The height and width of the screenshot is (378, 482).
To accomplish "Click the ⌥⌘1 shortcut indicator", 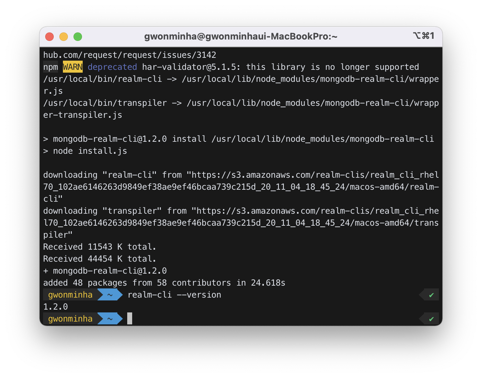I will [x=423, y=36].
